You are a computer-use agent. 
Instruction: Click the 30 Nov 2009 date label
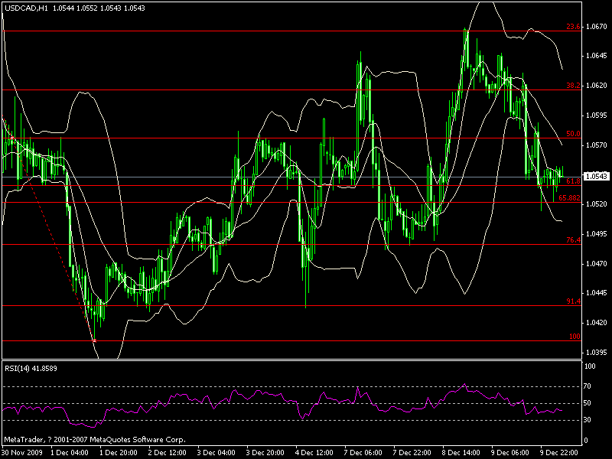(x=21, y=452)
